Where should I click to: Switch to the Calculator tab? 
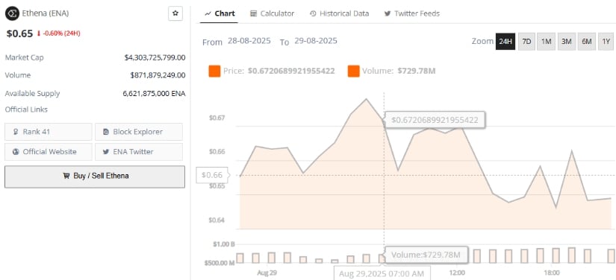[273, 13]
